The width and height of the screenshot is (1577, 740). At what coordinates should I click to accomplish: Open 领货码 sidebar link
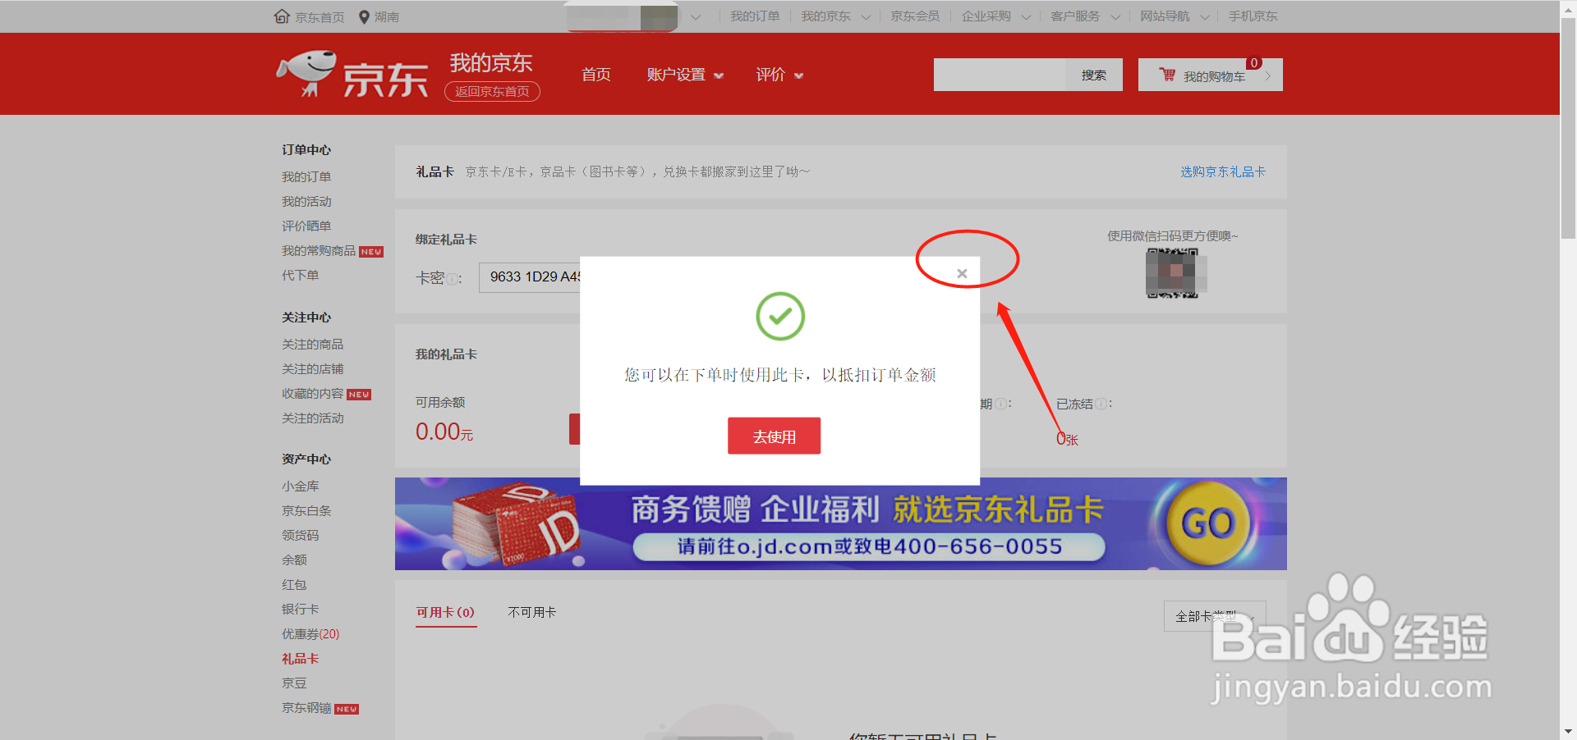tap(301, 536)
